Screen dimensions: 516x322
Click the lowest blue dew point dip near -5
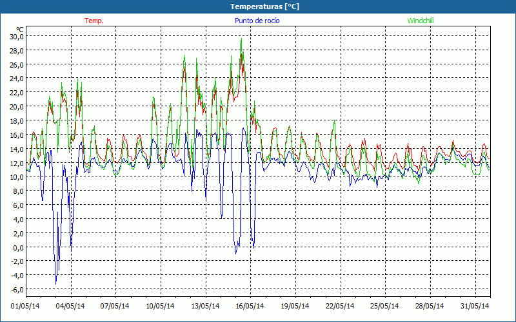click(x=56, y=283)
